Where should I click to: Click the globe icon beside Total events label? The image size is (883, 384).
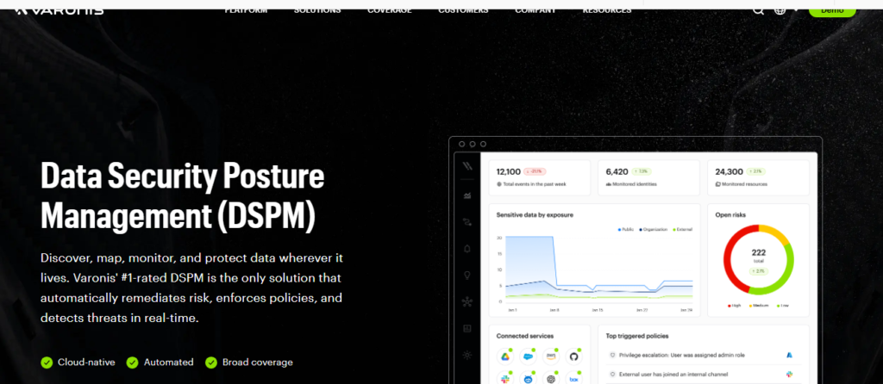pyautogui.click(x=499, y=184)
